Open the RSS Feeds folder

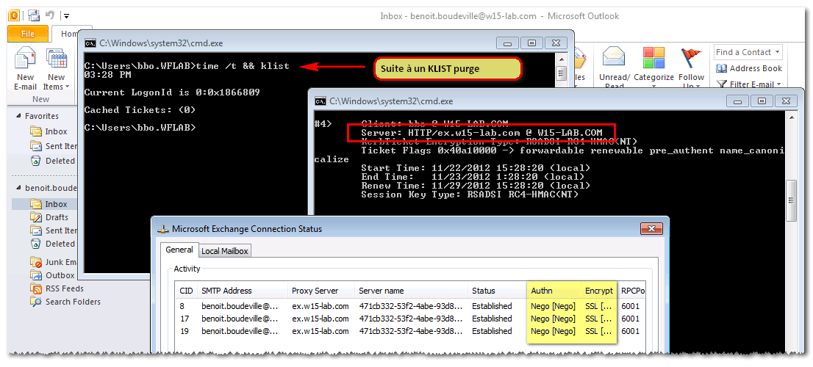click(x=57, y=288)
